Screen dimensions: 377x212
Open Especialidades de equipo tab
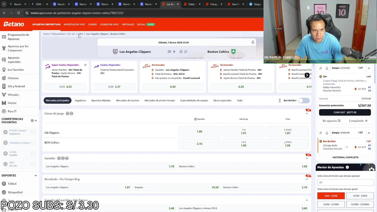coord(194,100)
